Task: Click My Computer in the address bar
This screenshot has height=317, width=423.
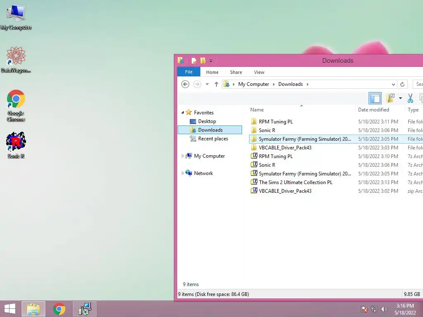Action: point(254,84)
